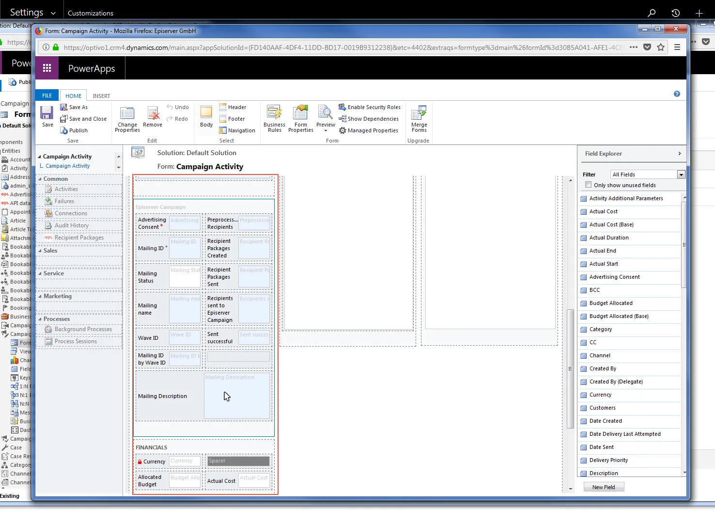The height and width of the screenshot is (525, 715).
Task: Click the Mailing Description field box
Action: point(236,396)
